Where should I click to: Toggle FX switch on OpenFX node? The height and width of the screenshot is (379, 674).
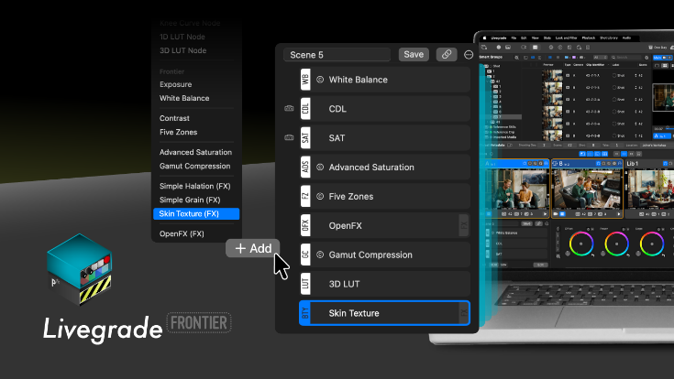point(464,225)
